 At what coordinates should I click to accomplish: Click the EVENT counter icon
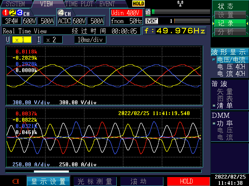coord(152,21)
